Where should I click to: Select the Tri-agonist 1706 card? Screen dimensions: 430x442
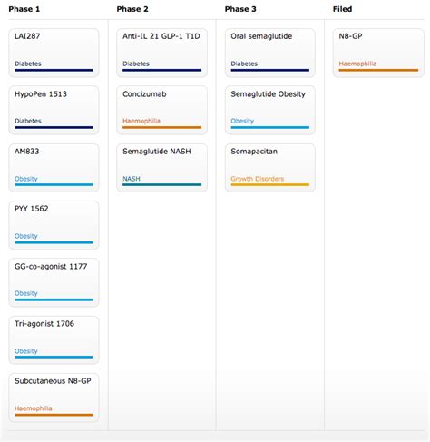click(54, 340)
